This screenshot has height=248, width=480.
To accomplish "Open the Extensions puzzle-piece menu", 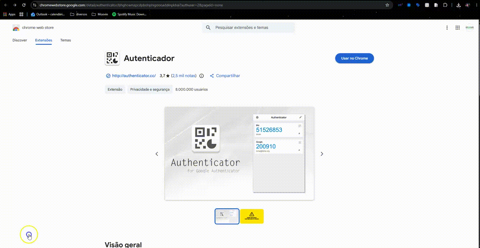I will [445, 5].
